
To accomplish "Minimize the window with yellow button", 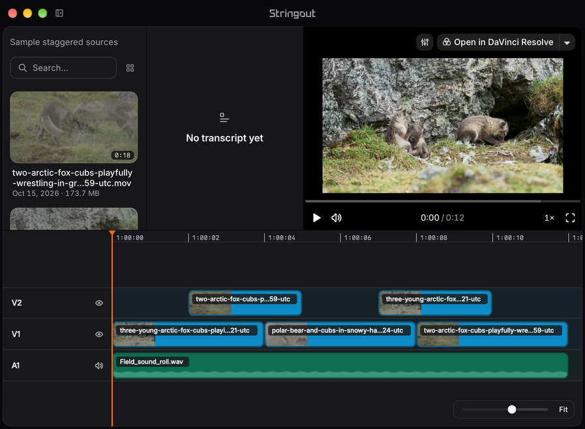I will (27, 13).
